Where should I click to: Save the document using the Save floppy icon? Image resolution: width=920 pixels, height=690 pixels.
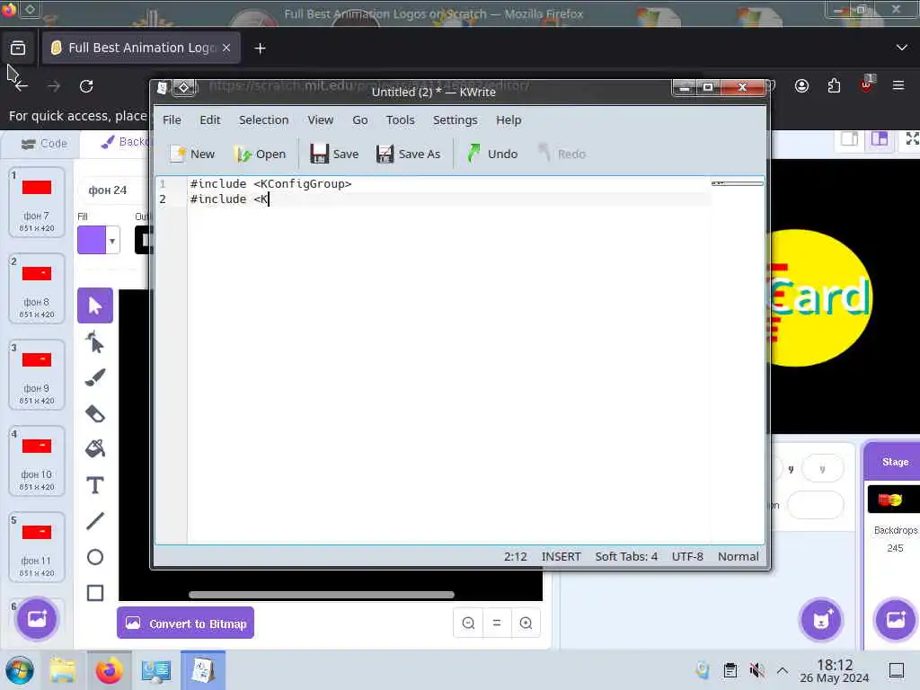pos(334,154)
